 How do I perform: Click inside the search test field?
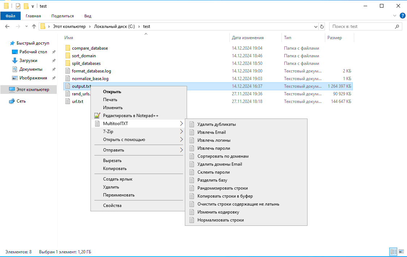tap(362, 26)
